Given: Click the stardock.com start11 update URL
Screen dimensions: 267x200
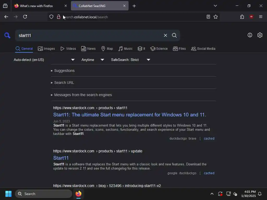Looking at the screenshot, I should pyautogui.click(x=98, y=151).
